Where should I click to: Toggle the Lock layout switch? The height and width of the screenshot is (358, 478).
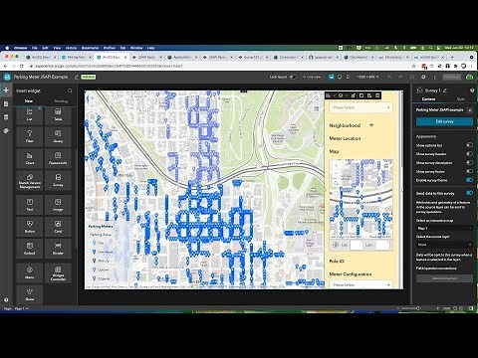[x=293, y=77]
